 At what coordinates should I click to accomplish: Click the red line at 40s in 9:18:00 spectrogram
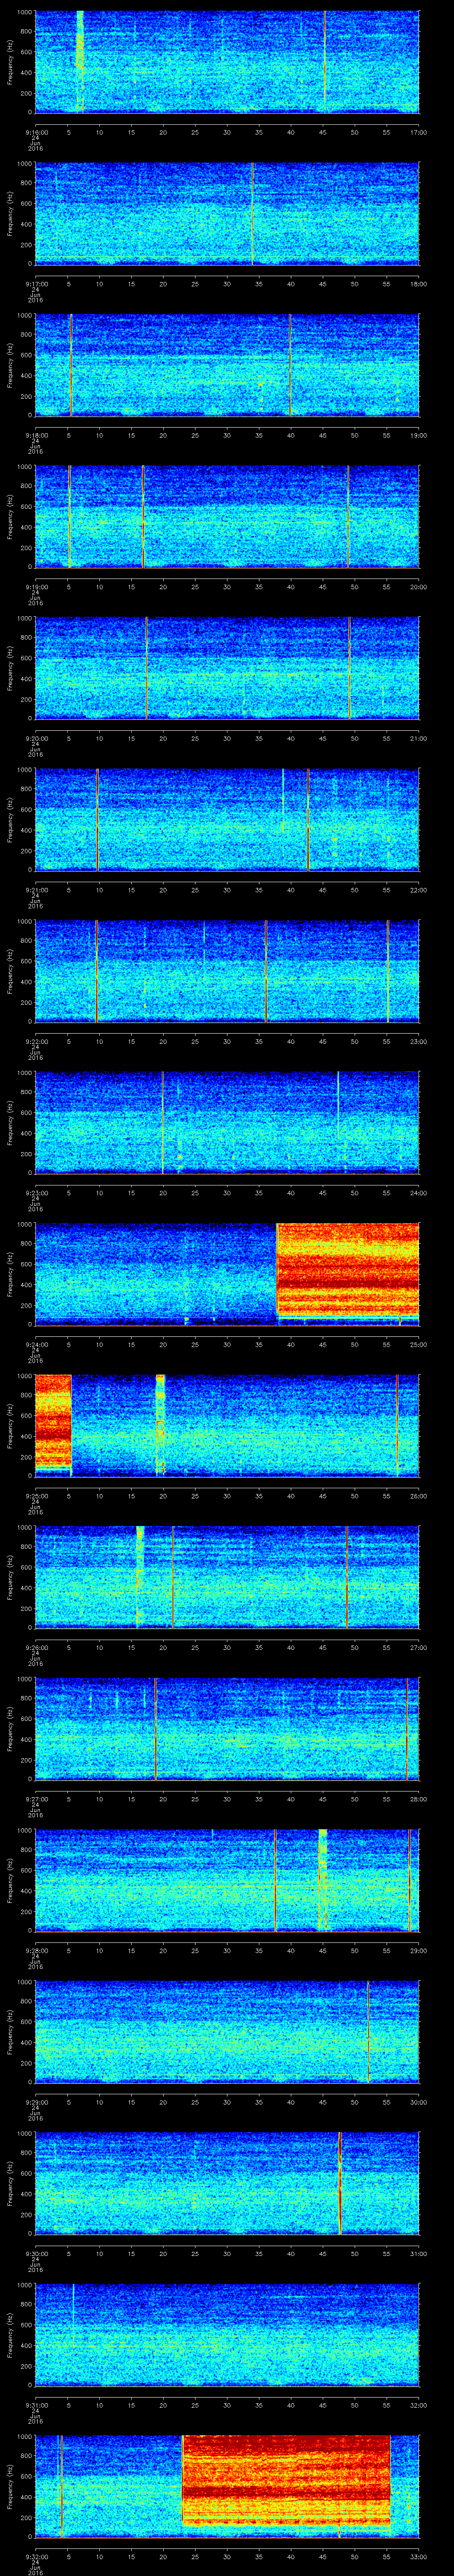coord(290,365)
